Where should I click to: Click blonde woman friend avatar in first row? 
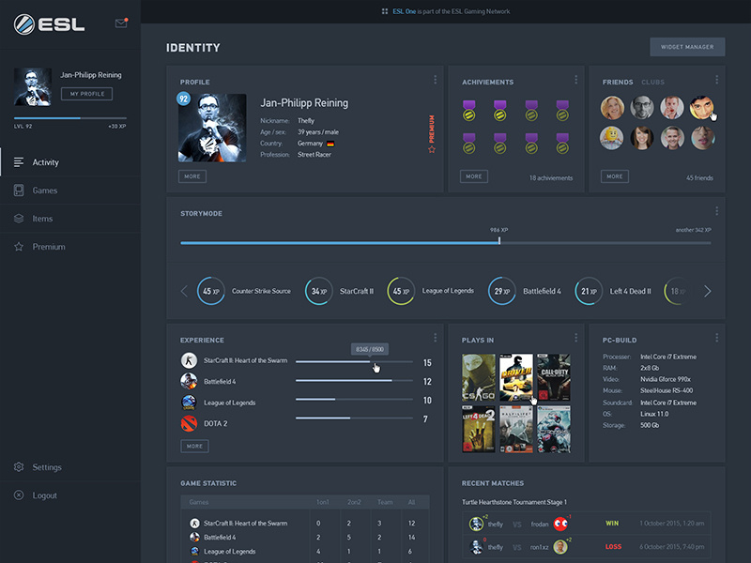coord(612,108)
